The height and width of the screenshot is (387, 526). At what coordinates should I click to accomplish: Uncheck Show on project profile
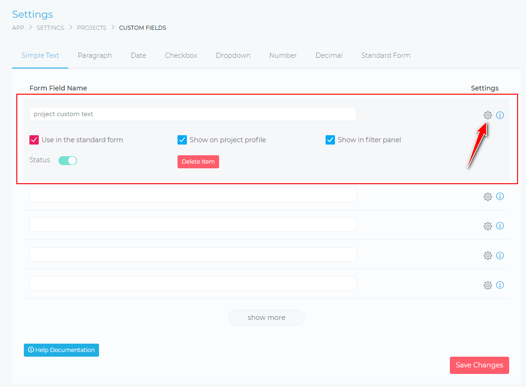(x=182, y=139)
